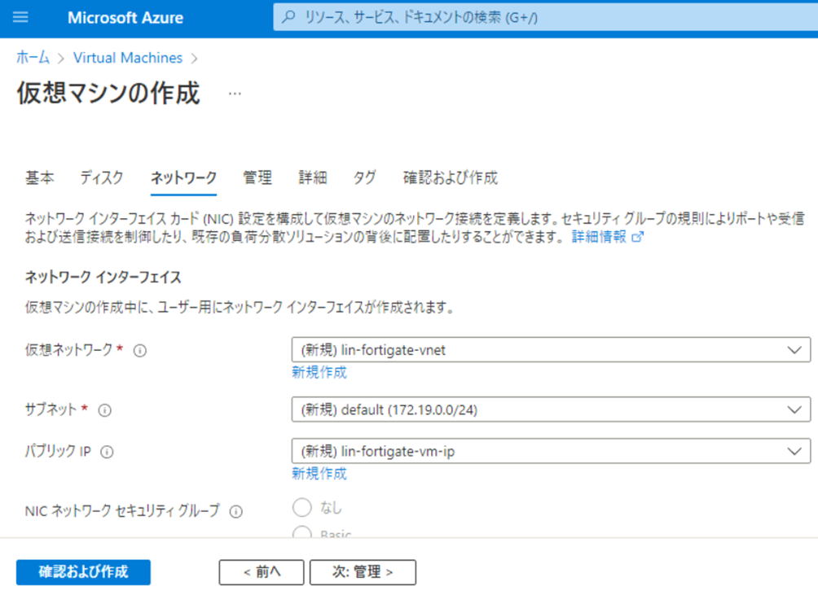The image size is (818, 604).
Task: Open the ellipsis menu beside 仮想マシンの作成
Action: [x=235, y=94]
